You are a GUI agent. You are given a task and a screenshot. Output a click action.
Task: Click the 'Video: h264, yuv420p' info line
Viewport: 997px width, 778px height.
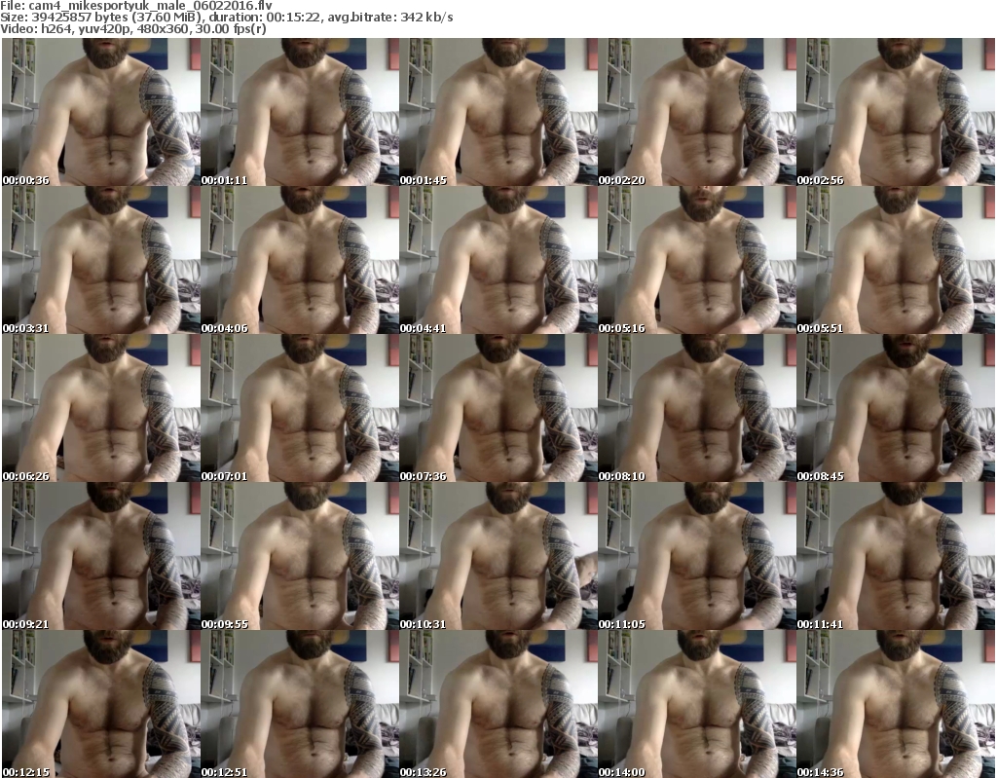tap(132, 28)
